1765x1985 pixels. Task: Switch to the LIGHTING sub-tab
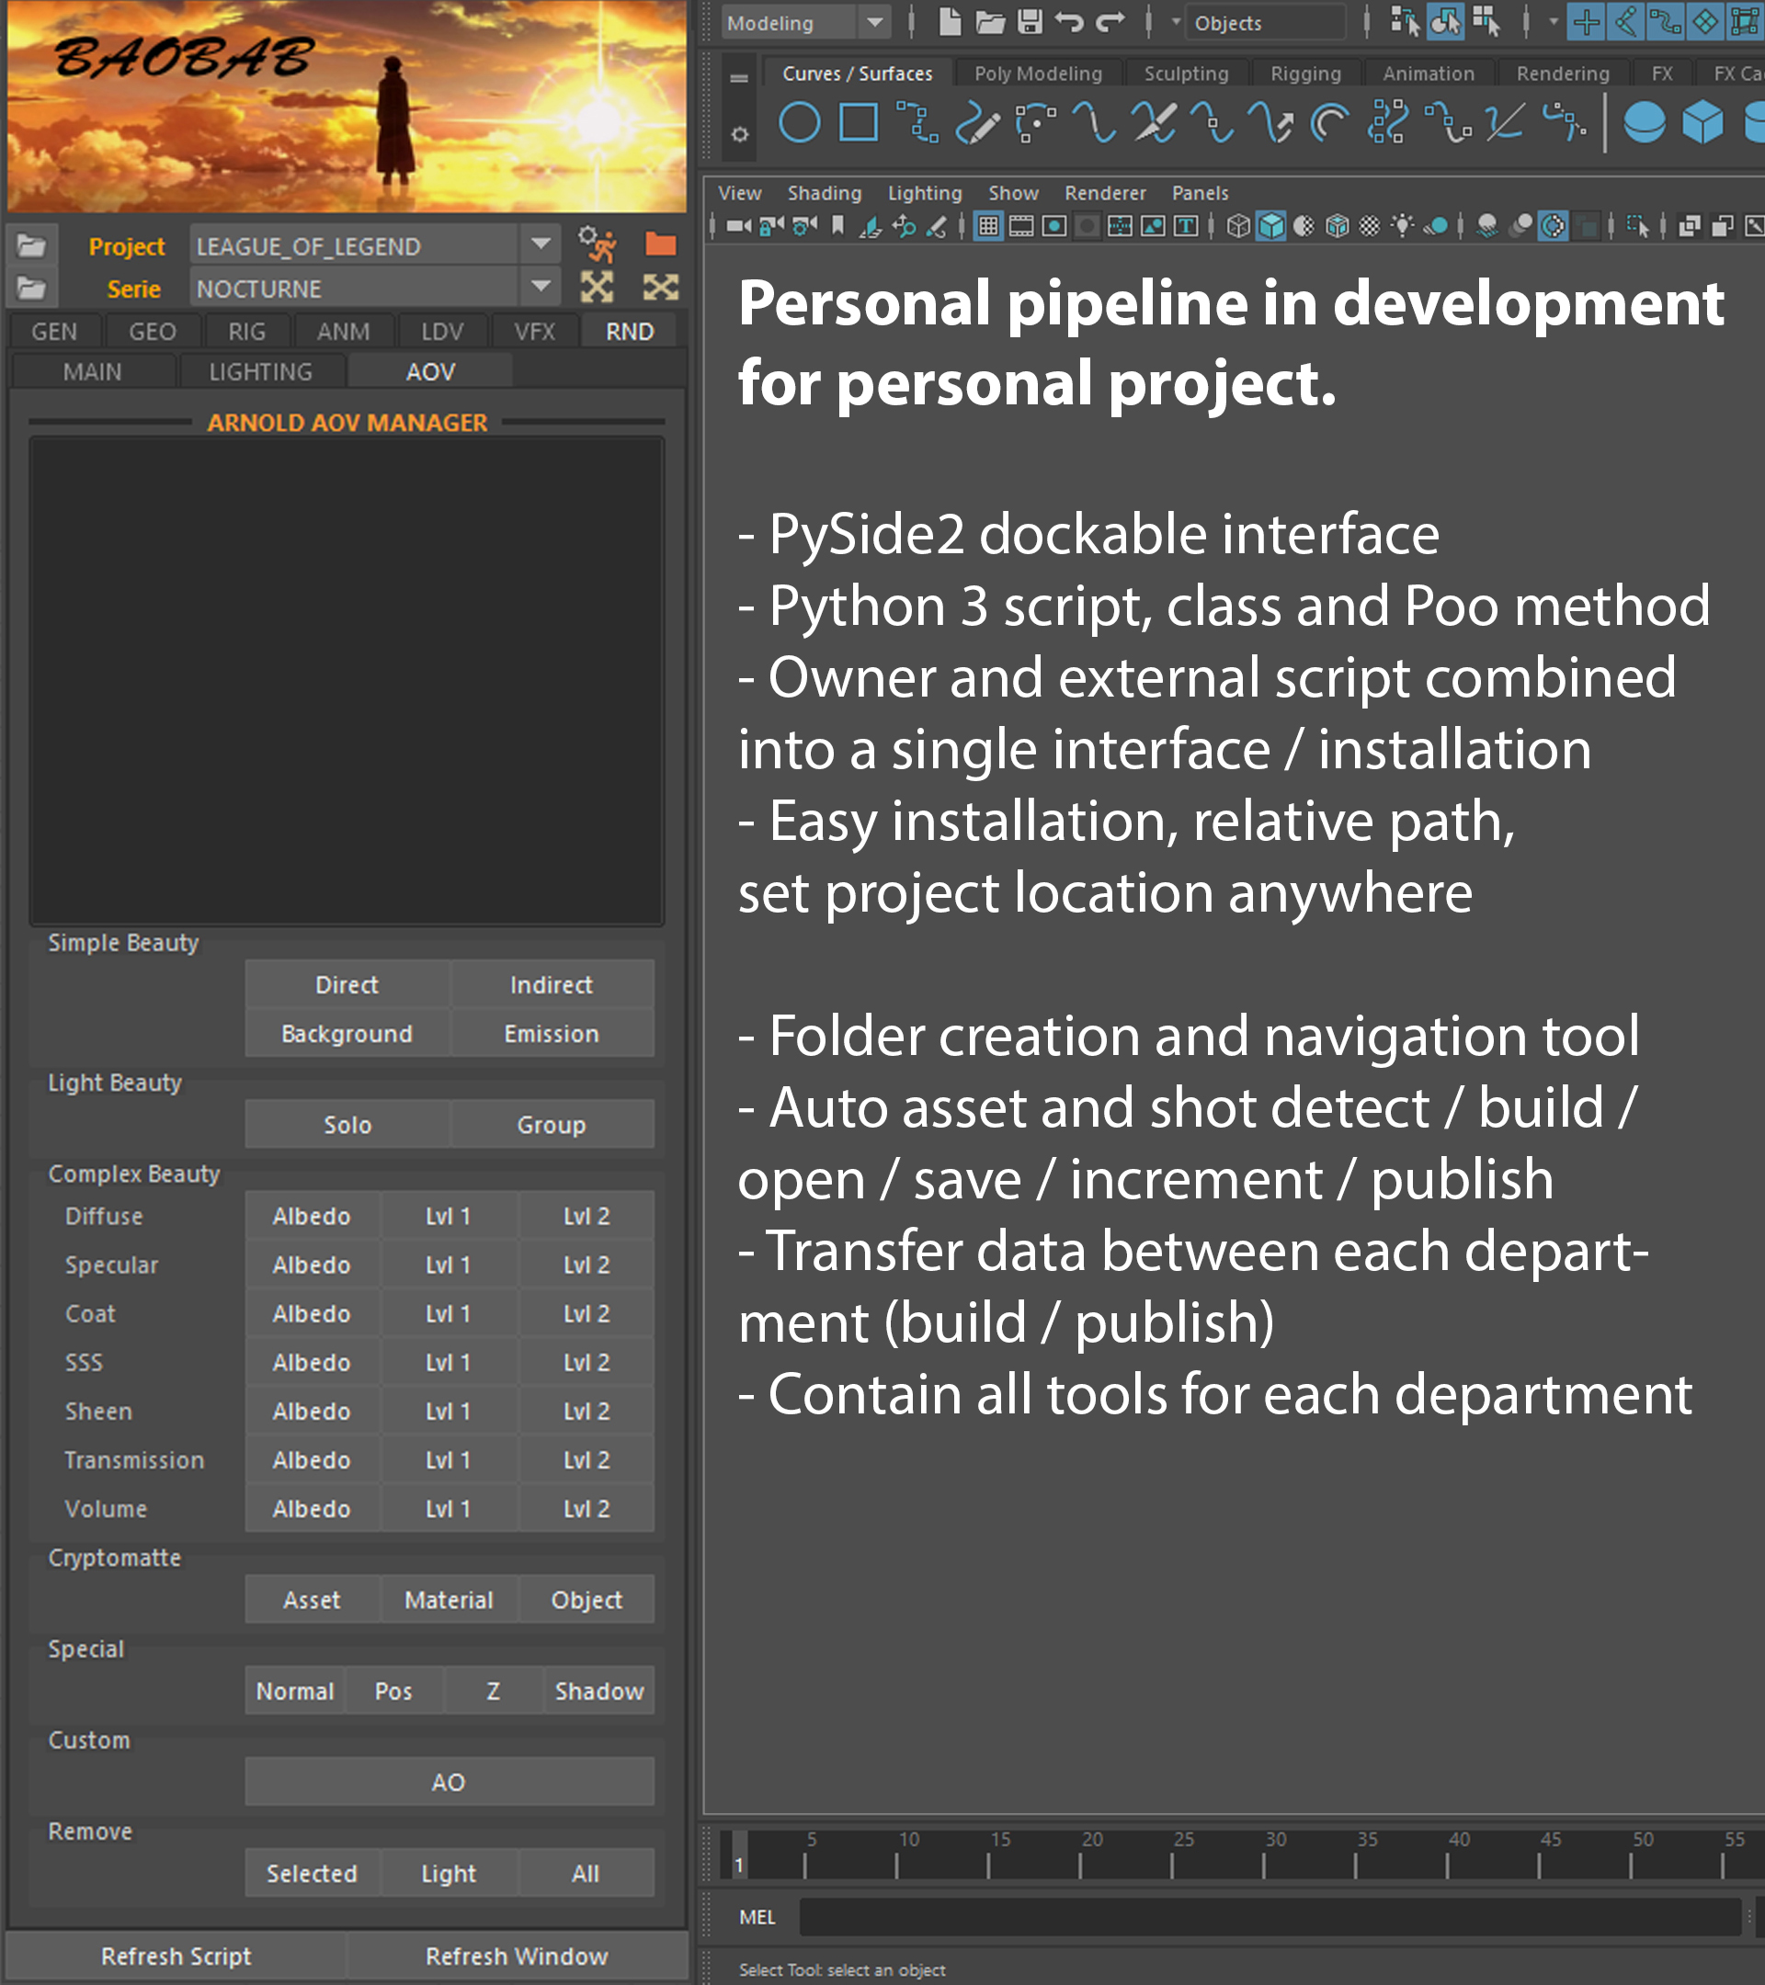[260, 372]
